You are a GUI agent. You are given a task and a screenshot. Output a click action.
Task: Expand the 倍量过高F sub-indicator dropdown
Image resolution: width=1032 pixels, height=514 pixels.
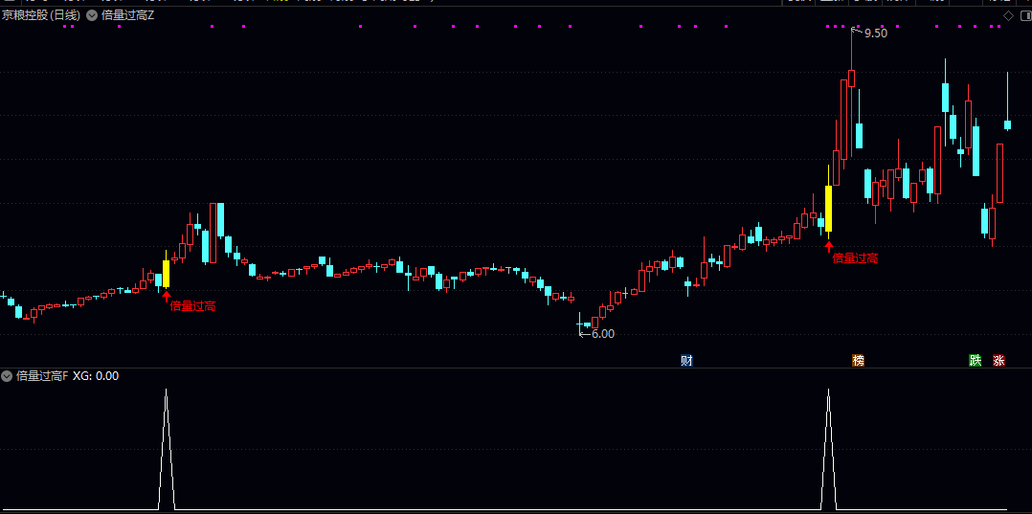[7, 376]
